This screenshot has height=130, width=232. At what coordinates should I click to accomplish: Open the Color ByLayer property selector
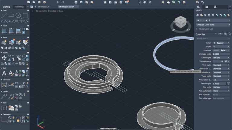click(221, 43)
